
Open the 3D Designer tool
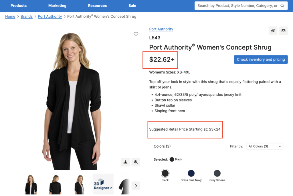click(103, 184)
